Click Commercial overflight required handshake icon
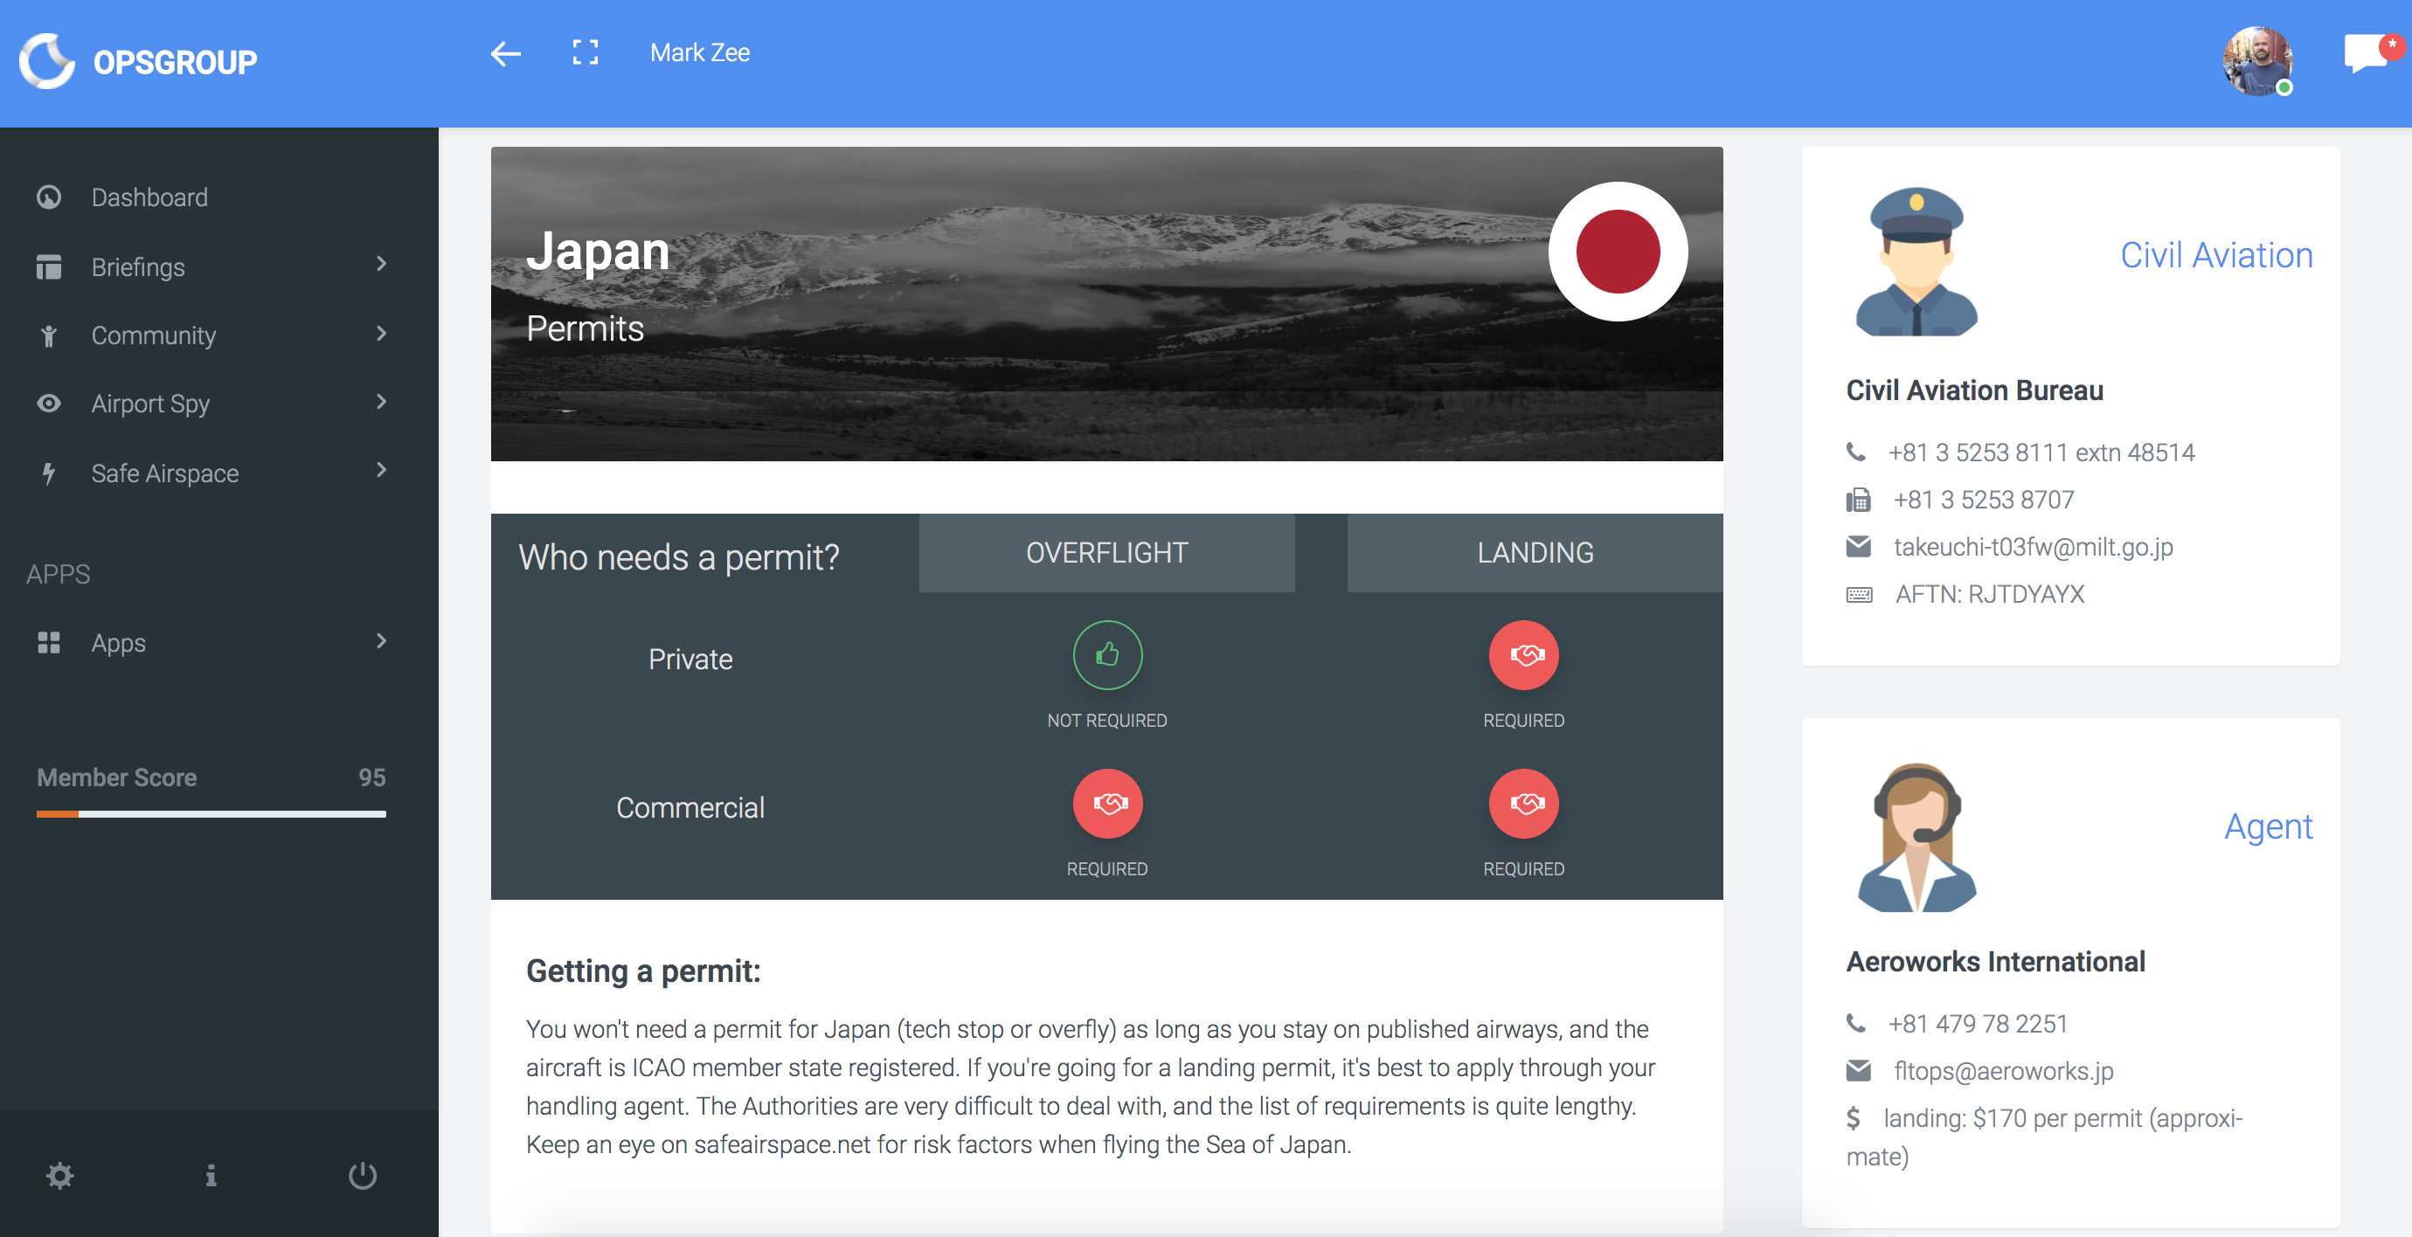The image size is (2412, 1237). tap(1106, 803)
